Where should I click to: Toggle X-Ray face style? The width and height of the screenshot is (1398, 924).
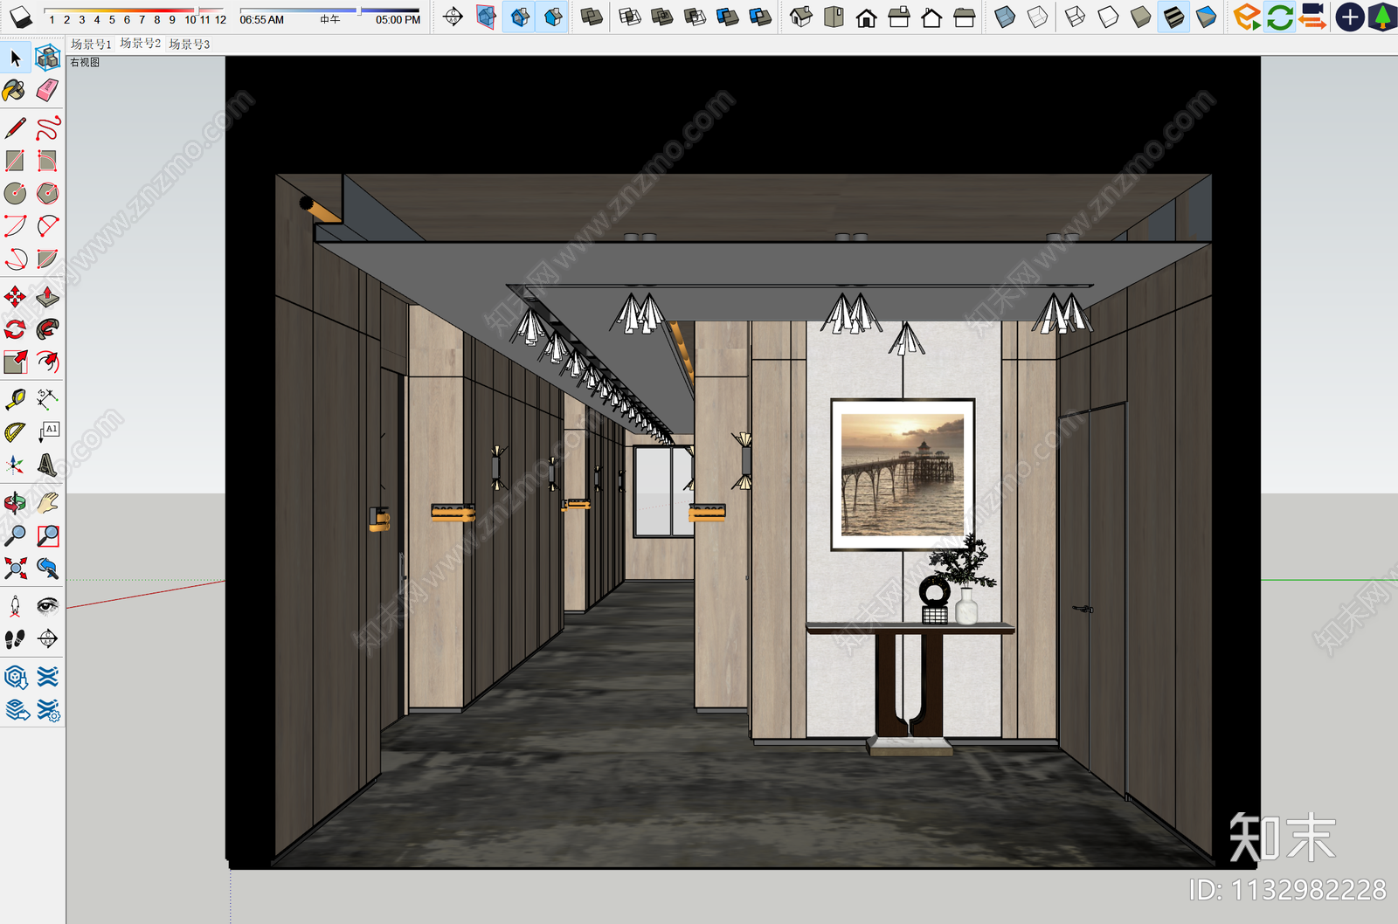point(1005,17)
